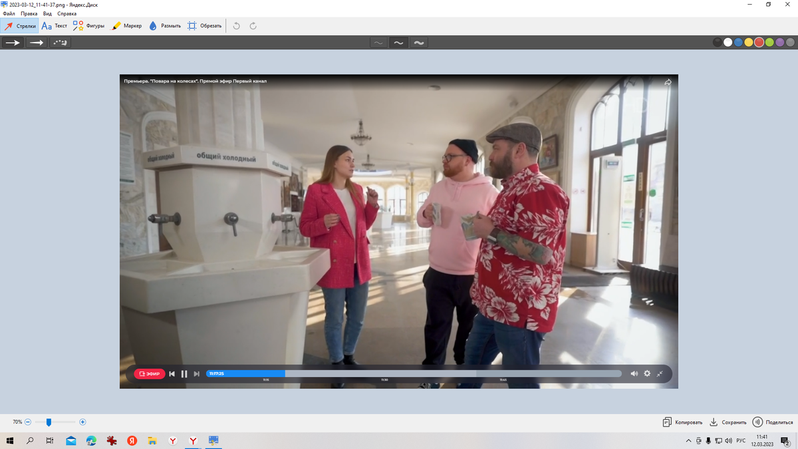Pick the purple color swatch
The image size is (798, 449).
[779, 43]
